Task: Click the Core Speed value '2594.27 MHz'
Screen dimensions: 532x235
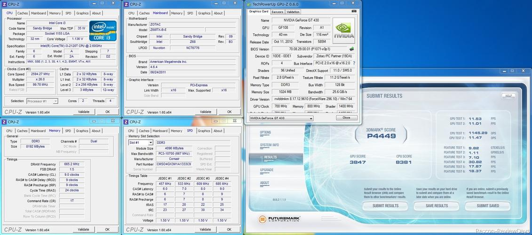Action: tap(40, 74)
